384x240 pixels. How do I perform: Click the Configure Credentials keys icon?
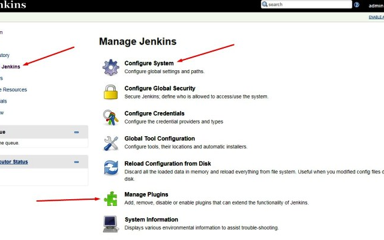[110, 118]
